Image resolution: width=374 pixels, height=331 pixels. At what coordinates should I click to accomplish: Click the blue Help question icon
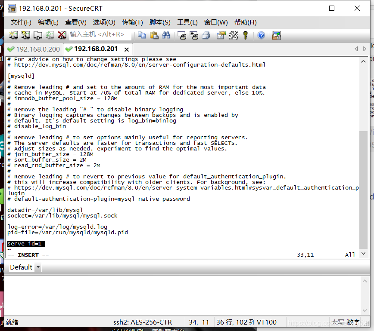pyautogui.click(x=261, y=35)
